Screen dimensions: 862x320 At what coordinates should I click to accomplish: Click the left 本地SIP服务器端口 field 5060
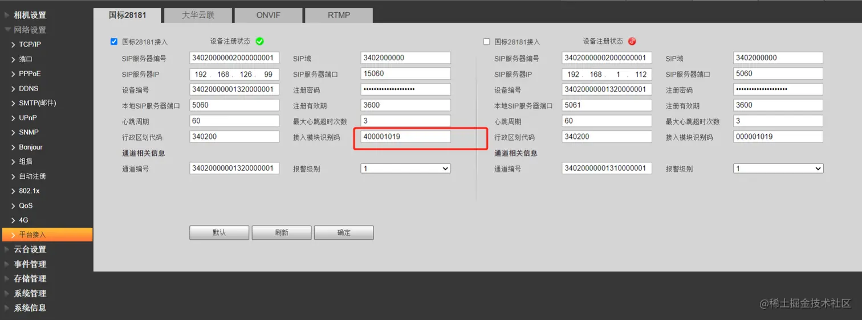[234, 105]
